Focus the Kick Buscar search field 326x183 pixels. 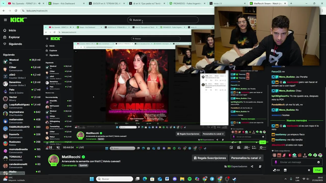tap(163, 20)
